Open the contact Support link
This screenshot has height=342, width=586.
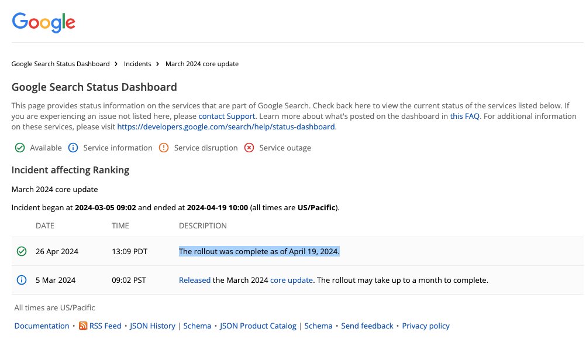pos(226,116)
